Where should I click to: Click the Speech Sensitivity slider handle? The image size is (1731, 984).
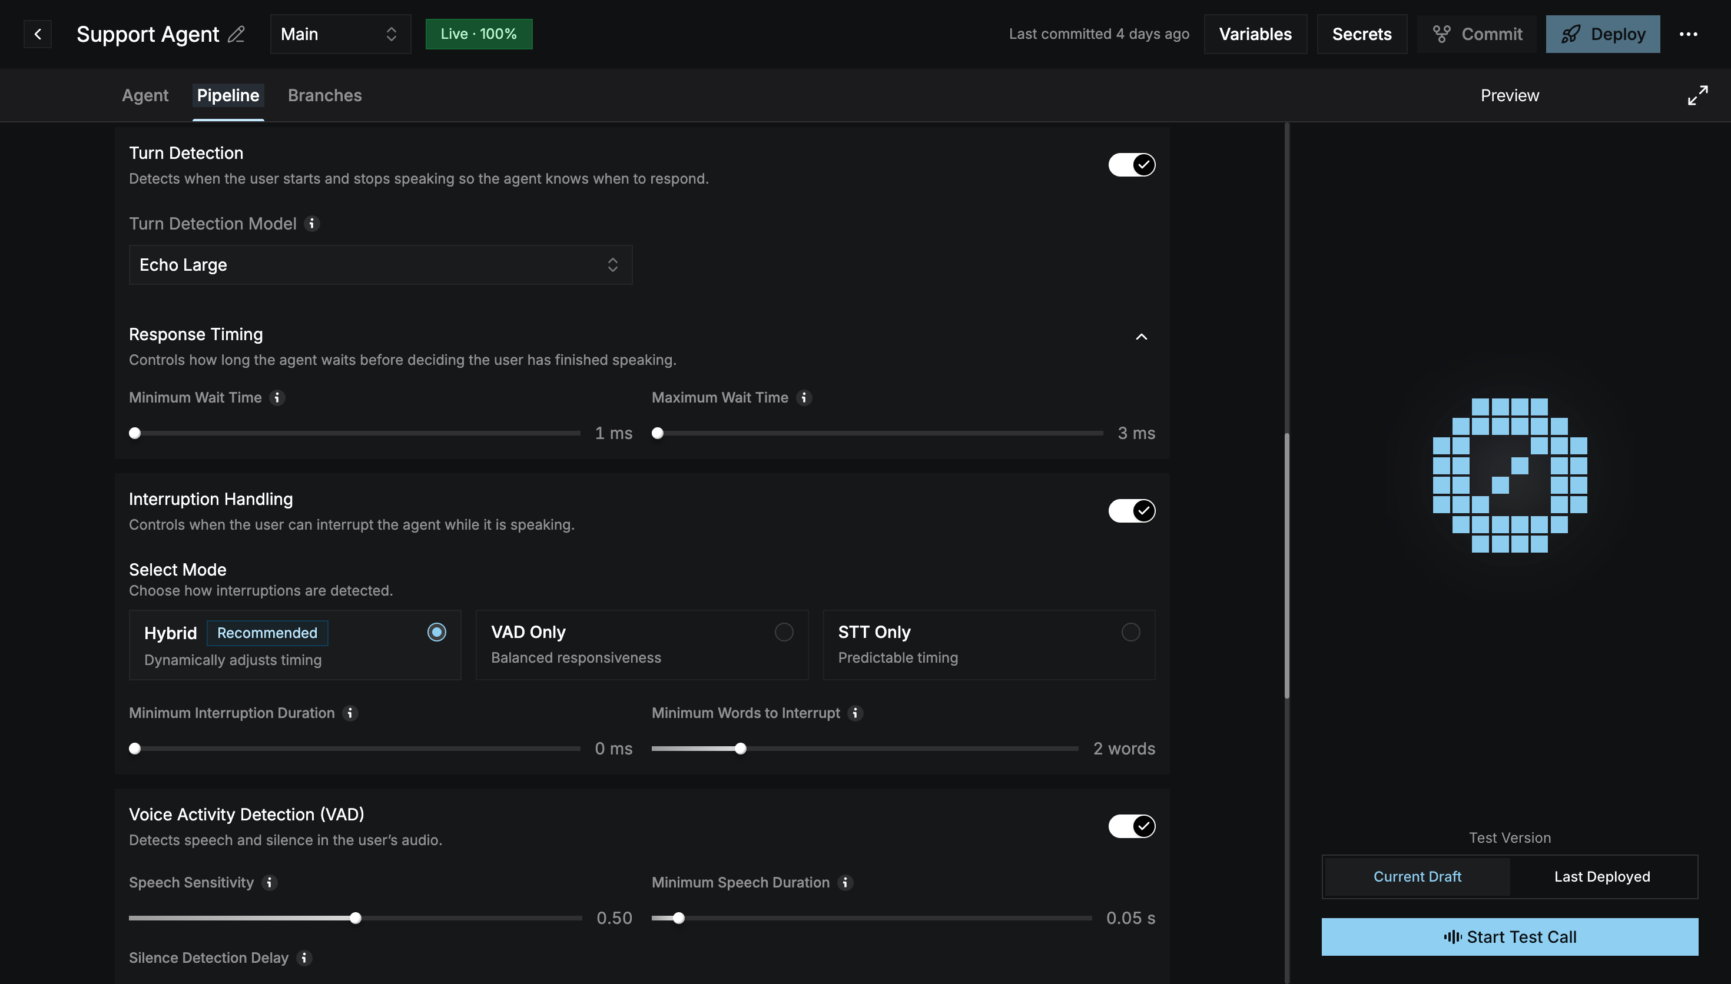356,917
